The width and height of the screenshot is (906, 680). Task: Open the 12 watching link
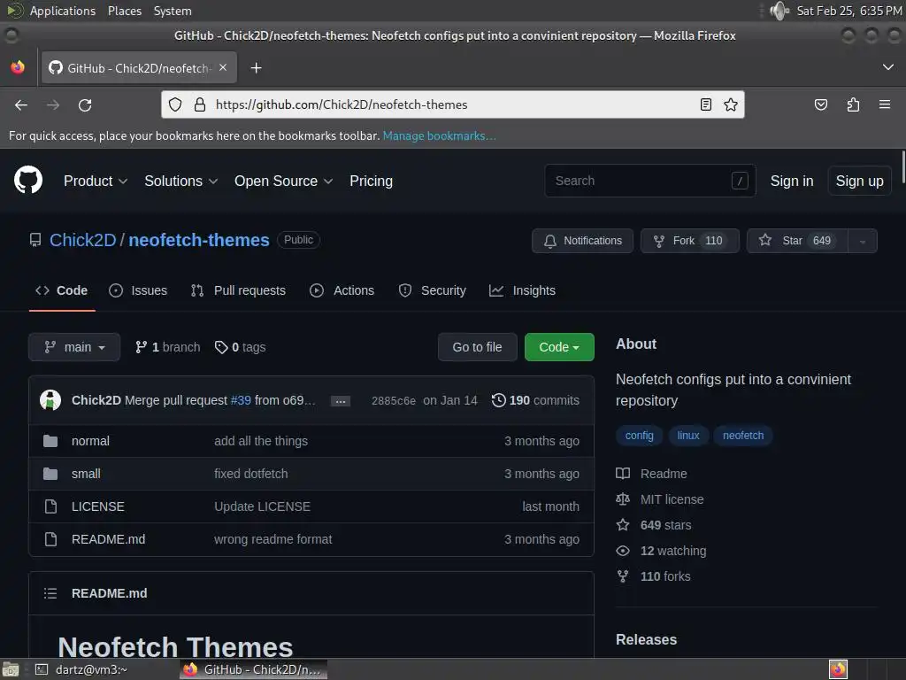672,551
